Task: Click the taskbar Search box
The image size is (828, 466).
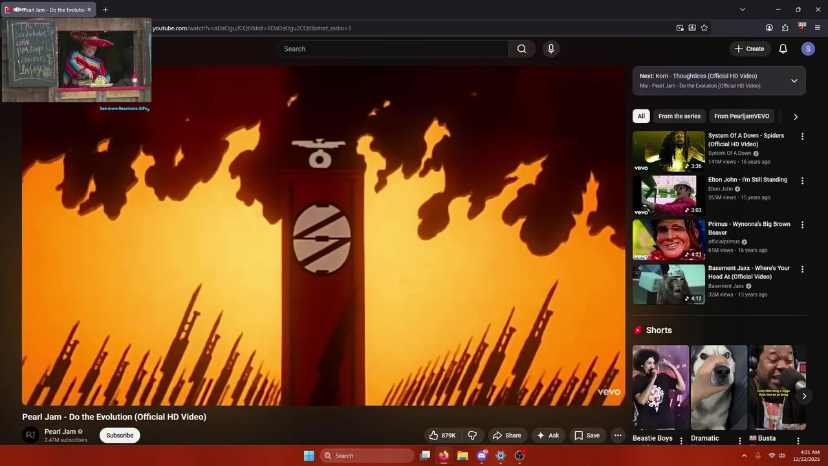Action: pyautogui.click(x=367, y=456)
